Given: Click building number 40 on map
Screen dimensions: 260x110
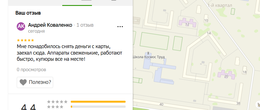Looking at the screenshot, I should (x=161, y=104).
